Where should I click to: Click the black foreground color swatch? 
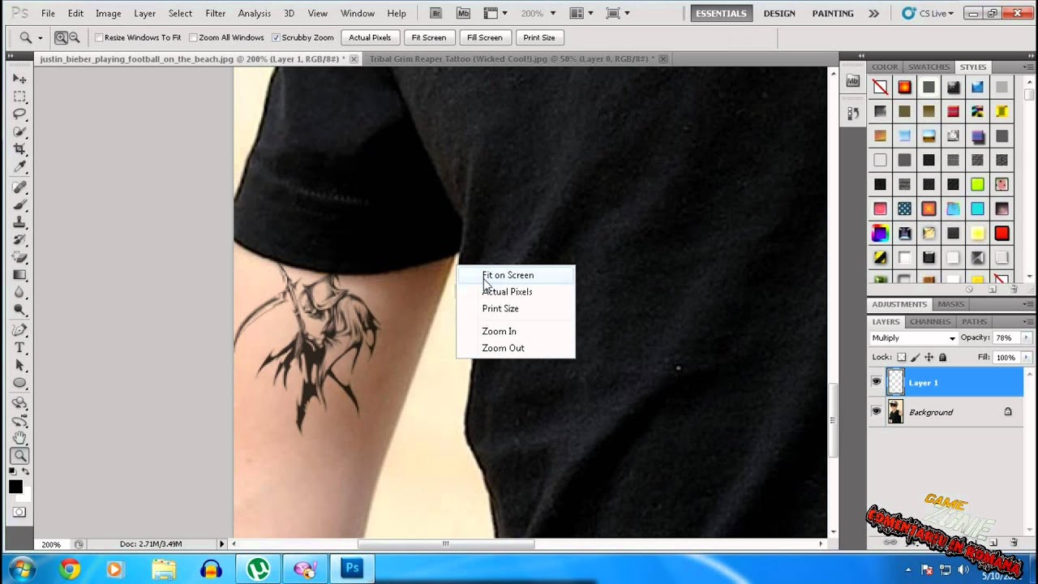point(15,487)
